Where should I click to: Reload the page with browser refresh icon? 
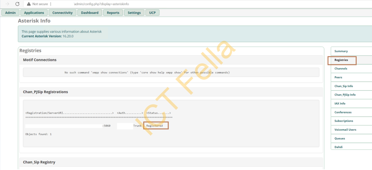click(x=17, y=4)
